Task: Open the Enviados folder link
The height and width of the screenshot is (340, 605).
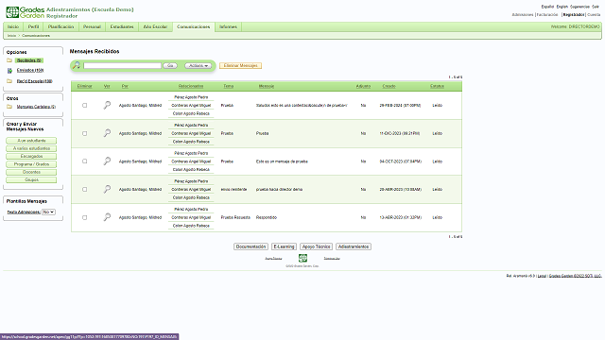Action: tap(30, 70)
